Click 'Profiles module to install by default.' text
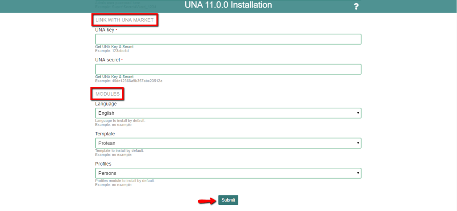The image size is (457, 211). coord(125,181)
